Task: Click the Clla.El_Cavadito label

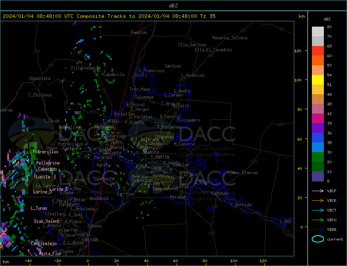Action: pos(213,50)
